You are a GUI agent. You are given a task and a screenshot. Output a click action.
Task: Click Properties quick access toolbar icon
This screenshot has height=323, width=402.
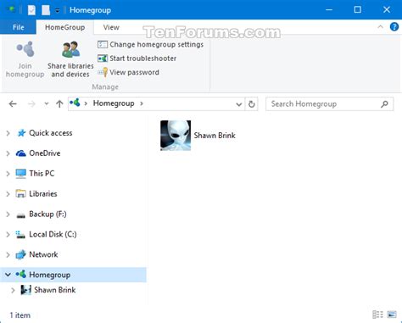point(31,10)
